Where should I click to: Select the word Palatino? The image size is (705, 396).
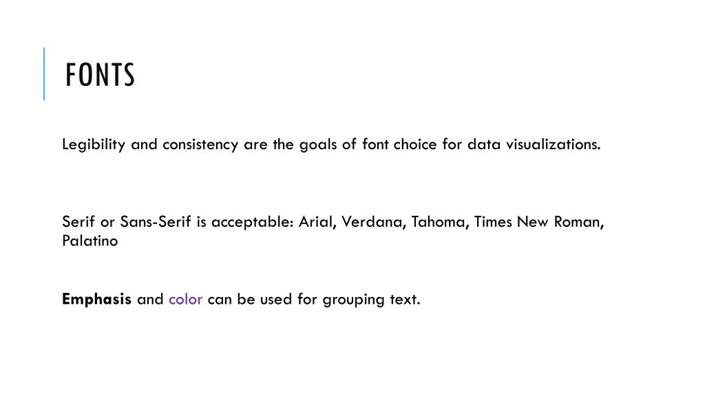point(90,241)
